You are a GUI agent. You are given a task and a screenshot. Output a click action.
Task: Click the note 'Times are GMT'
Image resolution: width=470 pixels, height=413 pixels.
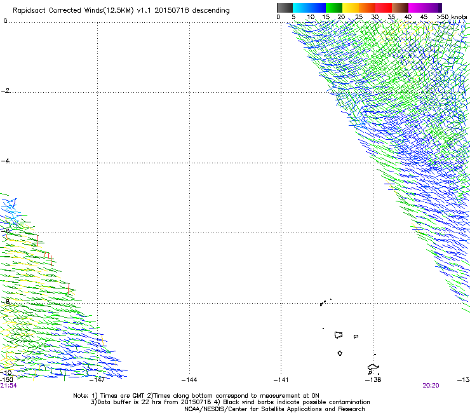pos(123,396)
